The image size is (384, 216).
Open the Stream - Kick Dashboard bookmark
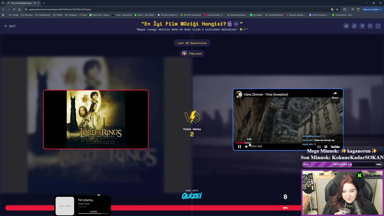pos(145,15)
